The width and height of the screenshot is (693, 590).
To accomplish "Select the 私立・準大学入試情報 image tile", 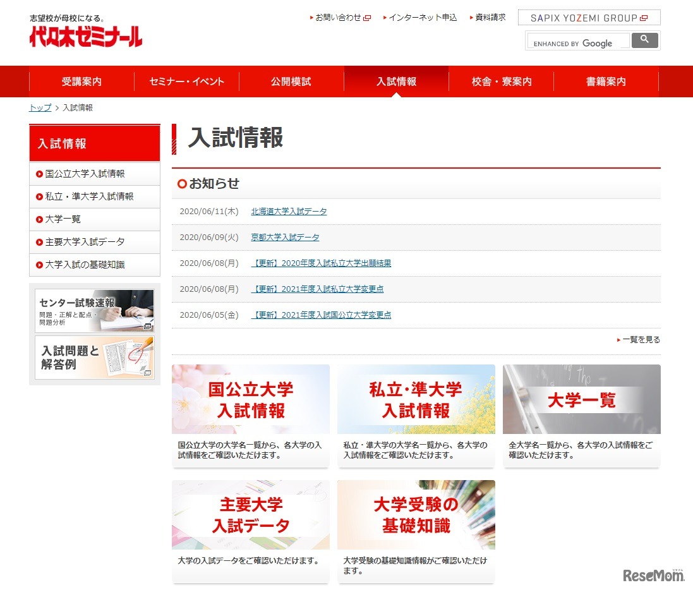I will pyautogui.click(x=416, y=399).
